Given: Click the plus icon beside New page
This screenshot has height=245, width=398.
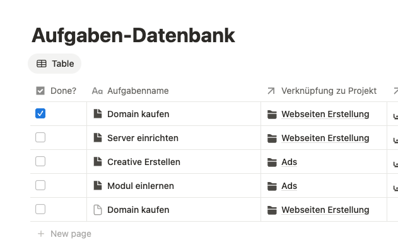Looking at the screenshot, I should 41,234.
